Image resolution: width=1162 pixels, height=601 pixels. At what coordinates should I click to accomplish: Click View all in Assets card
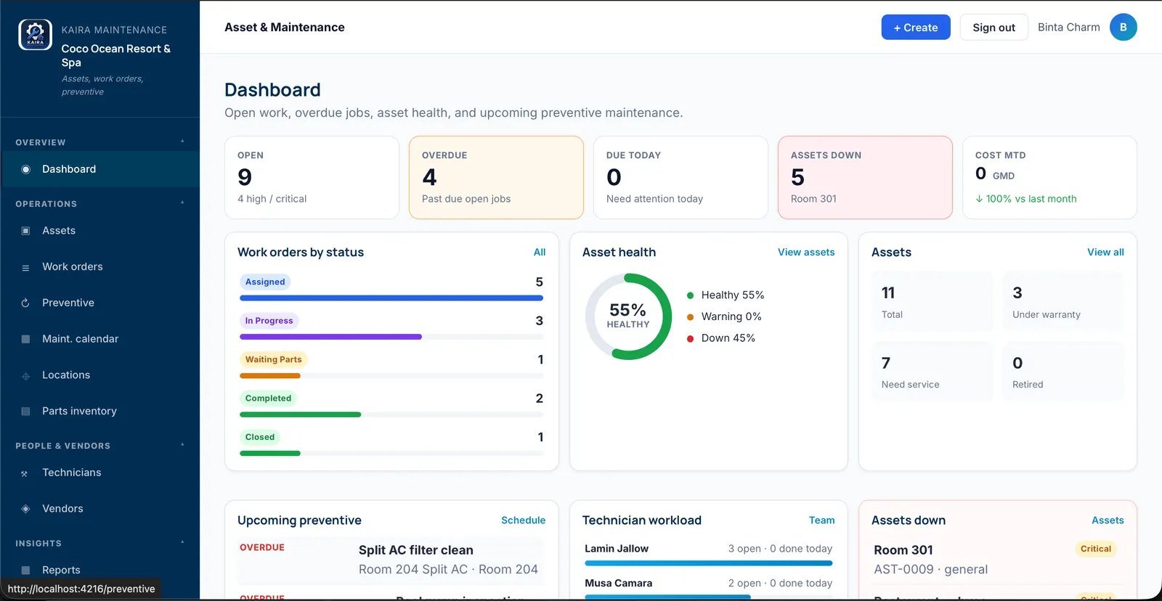1105,253
